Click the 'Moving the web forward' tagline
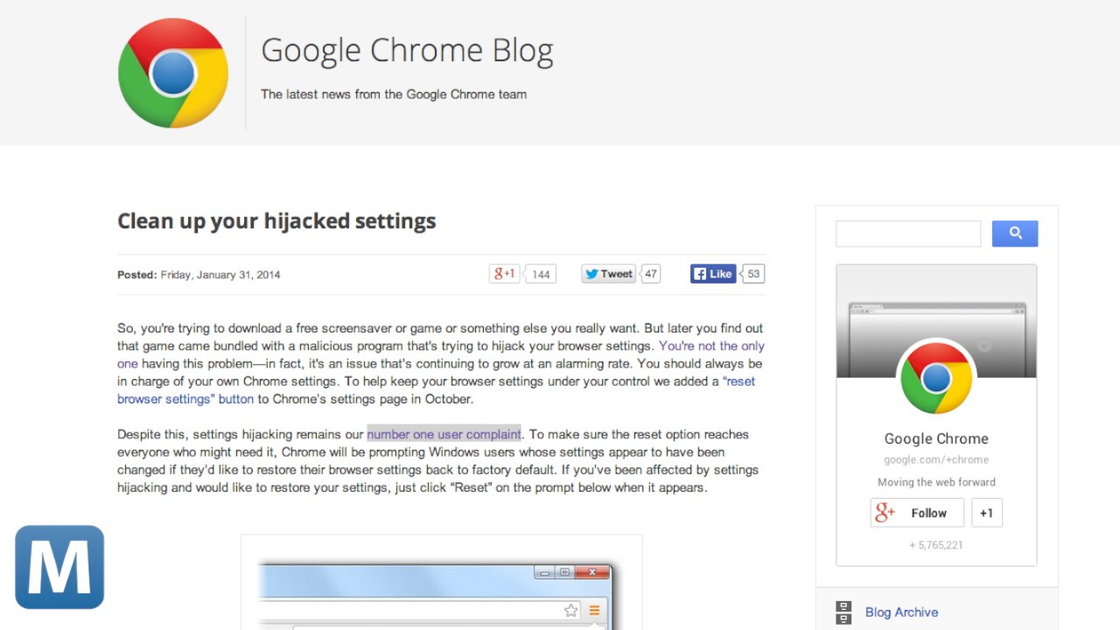Screen dimensions: 1120x630 936,482
